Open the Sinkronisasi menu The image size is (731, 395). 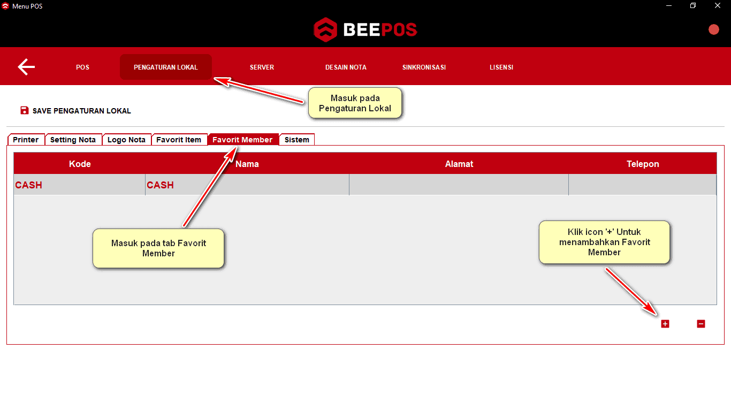tap(424, 67)
